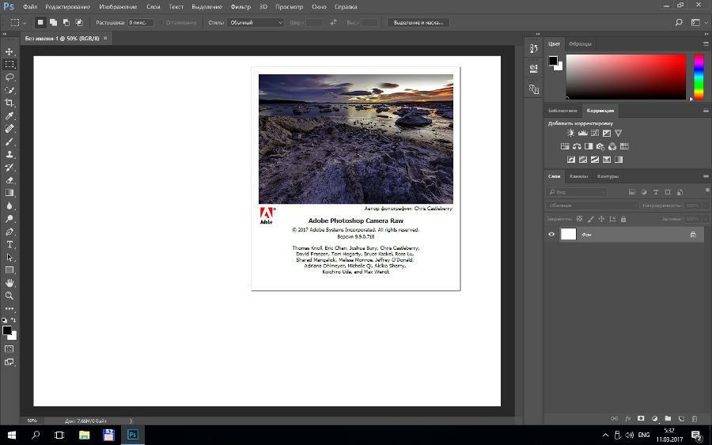Add a Brightness/Contrast adjustment
This screenshot has width=712, height=445.
tap(570, 133)
